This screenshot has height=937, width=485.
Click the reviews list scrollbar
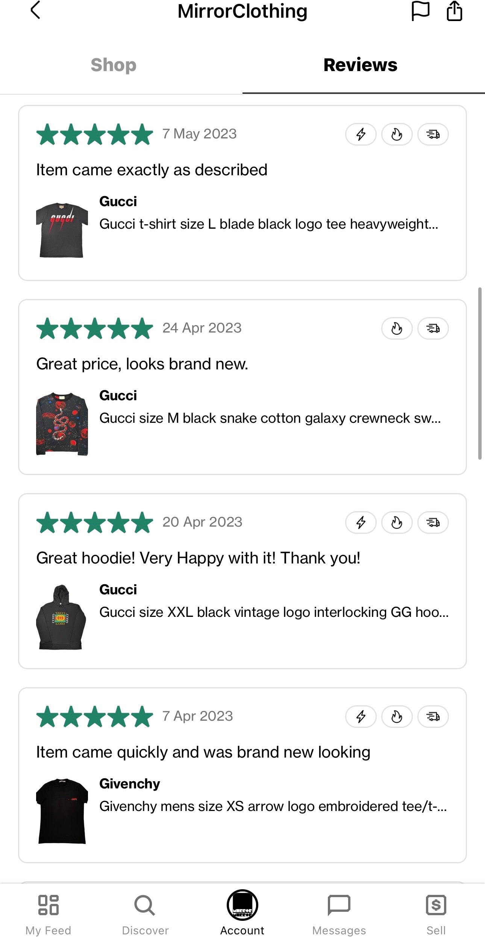(480, 373)
